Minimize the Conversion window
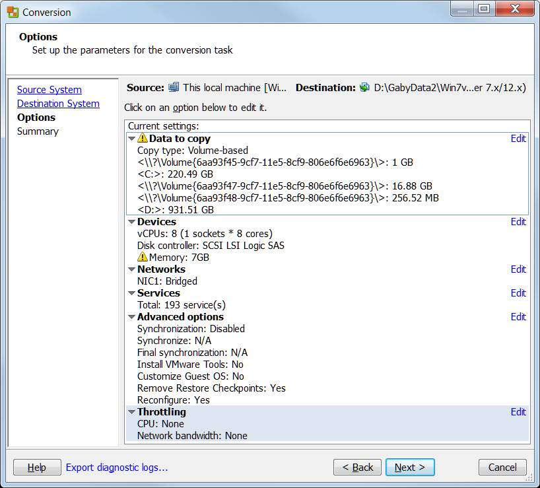This screenshot has height=488, width=540. pyautogui.click(x=462, y=9)
